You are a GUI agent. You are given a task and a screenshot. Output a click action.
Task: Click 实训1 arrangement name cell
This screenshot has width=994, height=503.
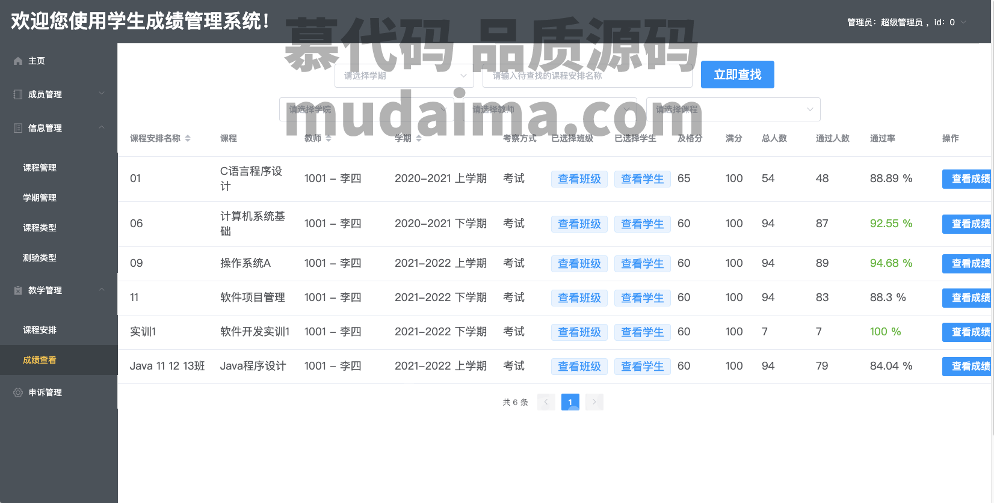143,332
